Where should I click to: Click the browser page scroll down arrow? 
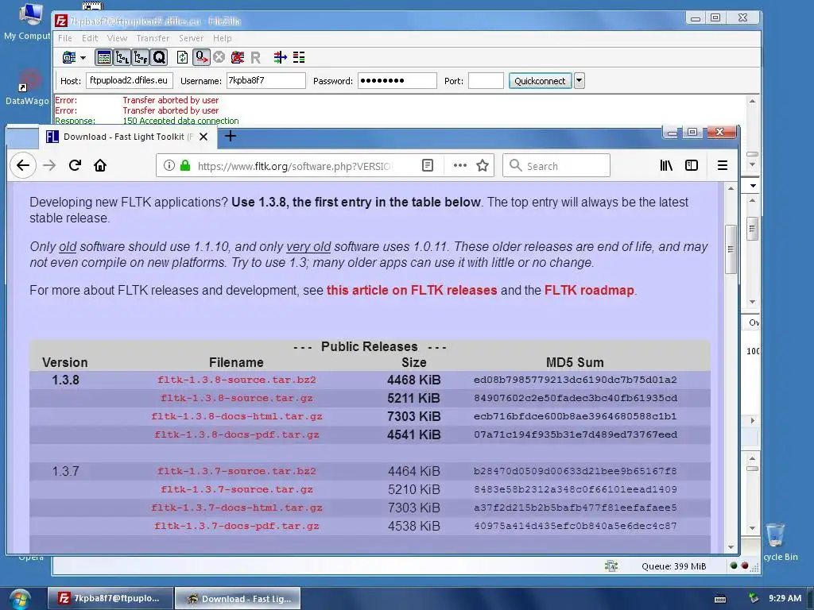click(731, 546)
